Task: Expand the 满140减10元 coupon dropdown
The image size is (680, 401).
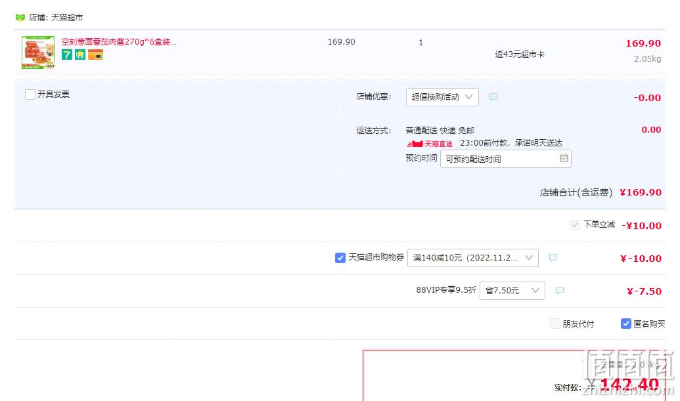Action: [472, 258]
